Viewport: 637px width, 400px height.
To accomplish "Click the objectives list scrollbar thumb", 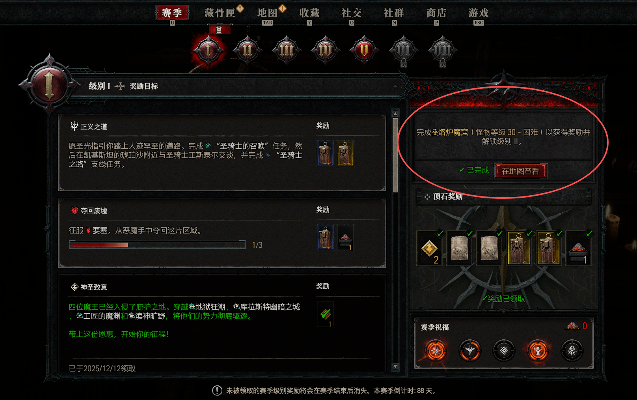I will [395, 155].
